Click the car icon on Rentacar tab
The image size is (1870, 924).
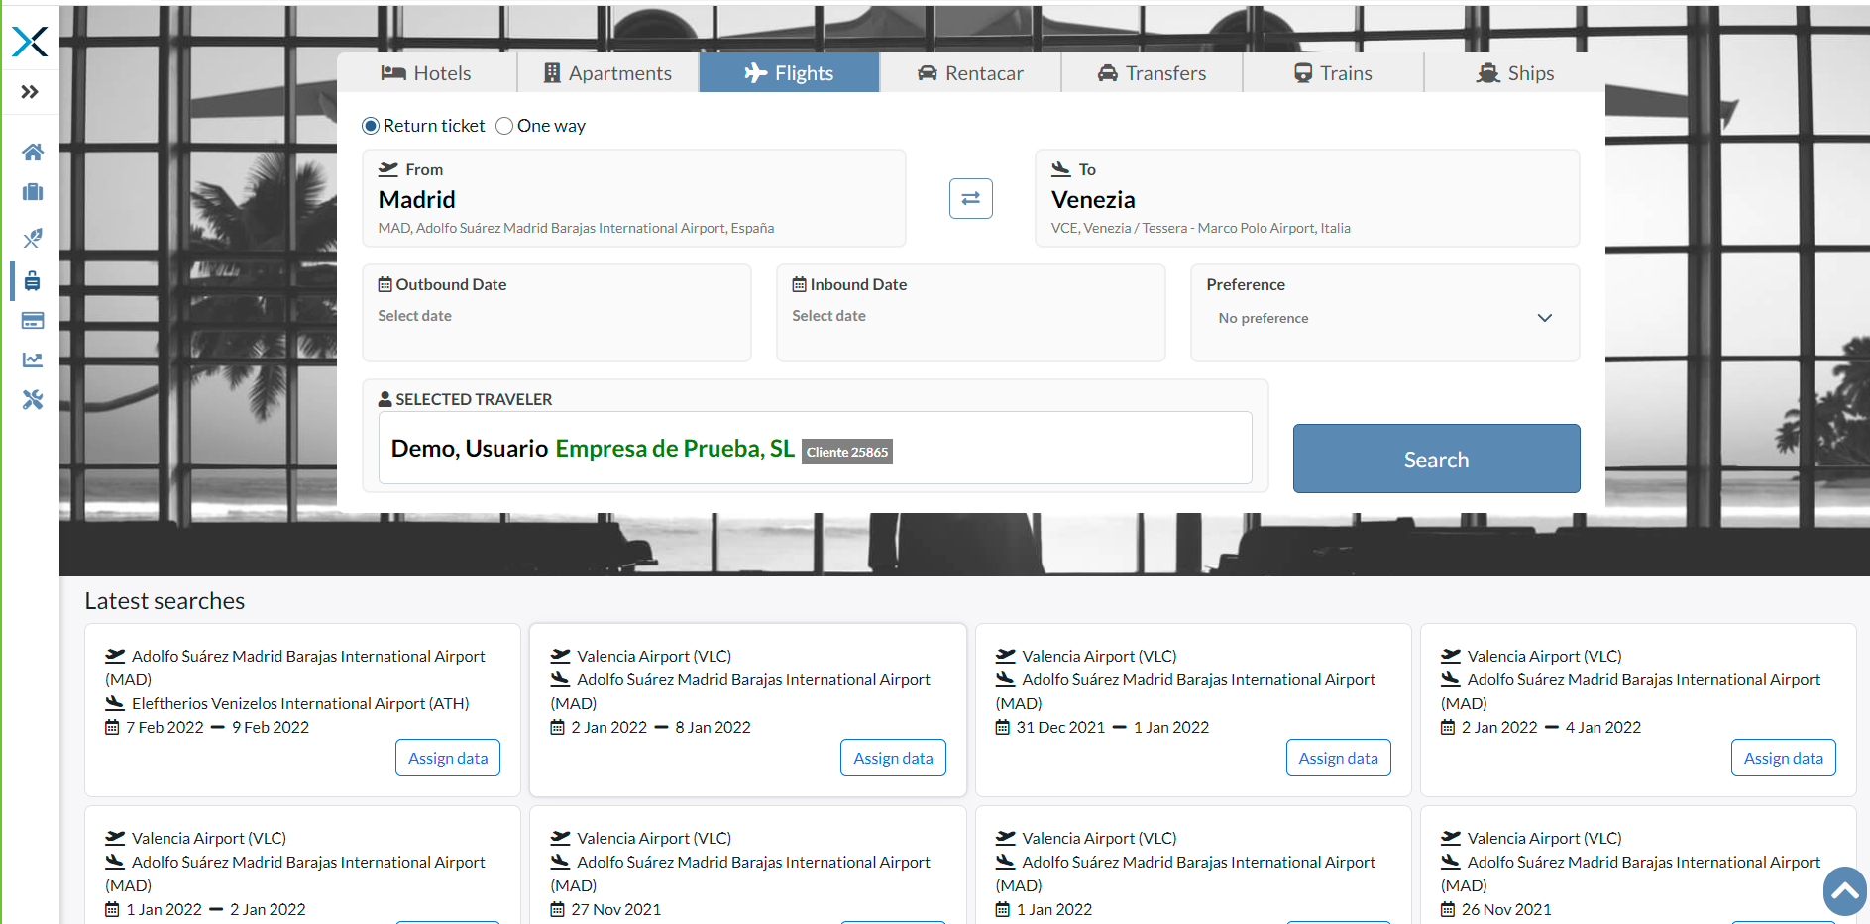coord(928,73)
